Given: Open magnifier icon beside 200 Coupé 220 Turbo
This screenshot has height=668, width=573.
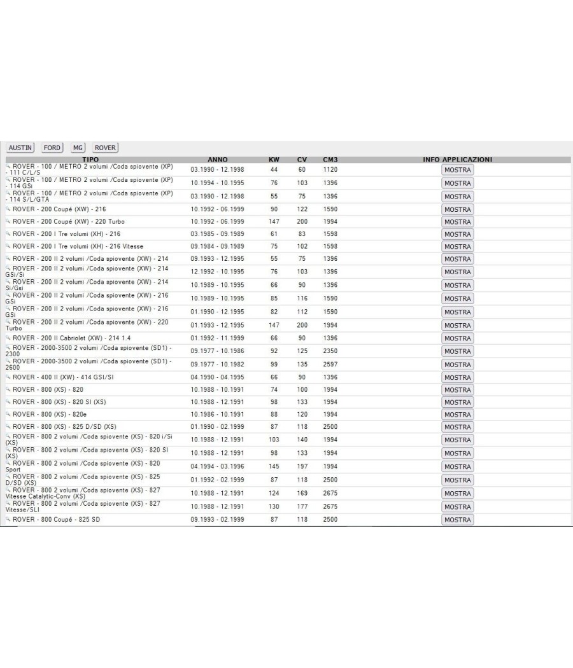Looking at the screenshot, I should (x=8, y=221).
